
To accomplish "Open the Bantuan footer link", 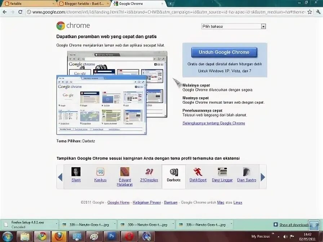I will click(171, 202).
